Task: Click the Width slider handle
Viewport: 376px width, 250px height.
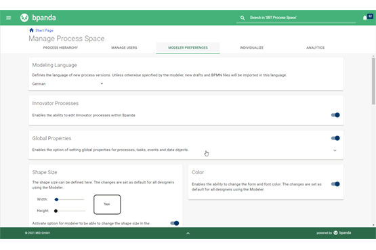Action: point(56,199)
